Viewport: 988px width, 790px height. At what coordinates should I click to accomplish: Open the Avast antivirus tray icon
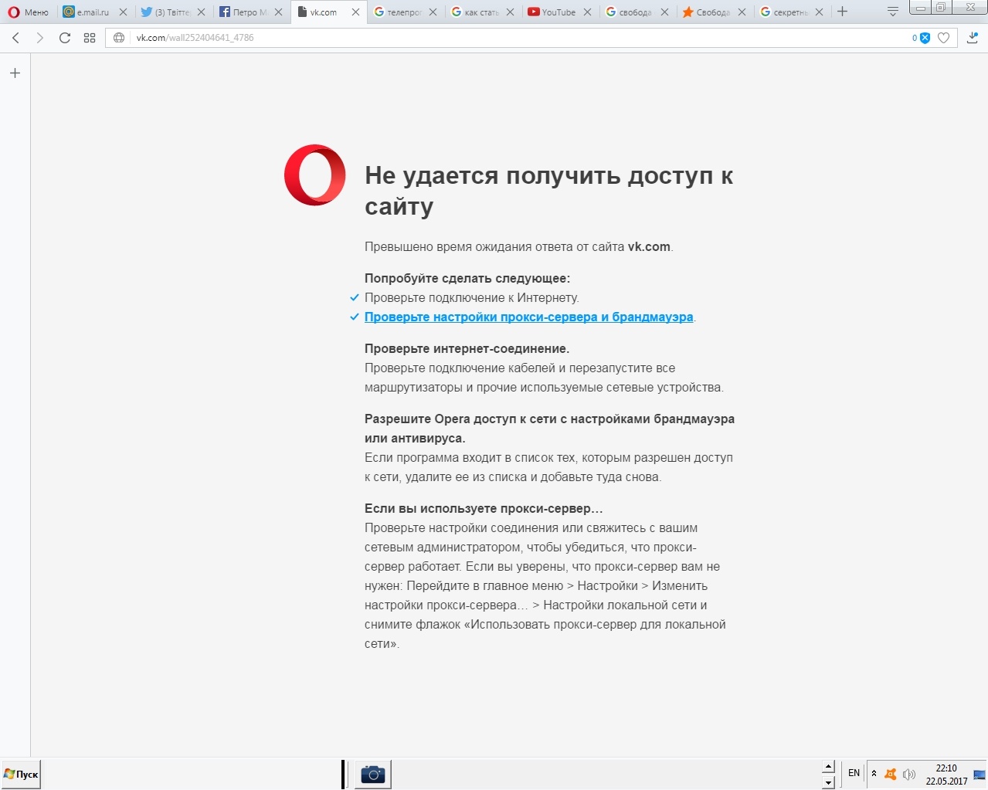[891, 774]
